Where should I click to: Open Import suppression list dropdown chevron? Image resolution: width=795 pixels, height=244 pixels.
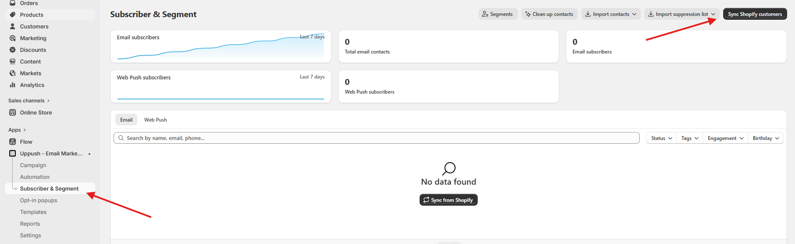(713, 14)
